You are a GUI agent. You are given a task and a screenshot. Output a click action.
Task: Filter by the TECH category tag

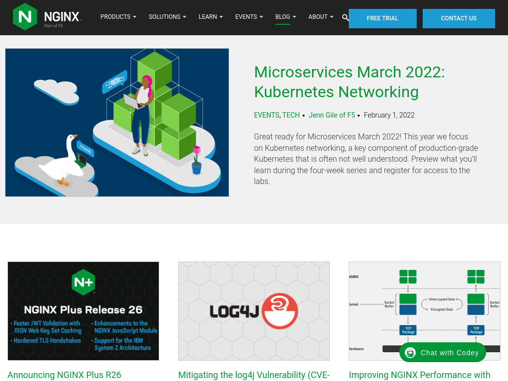(x=291, y=115)
